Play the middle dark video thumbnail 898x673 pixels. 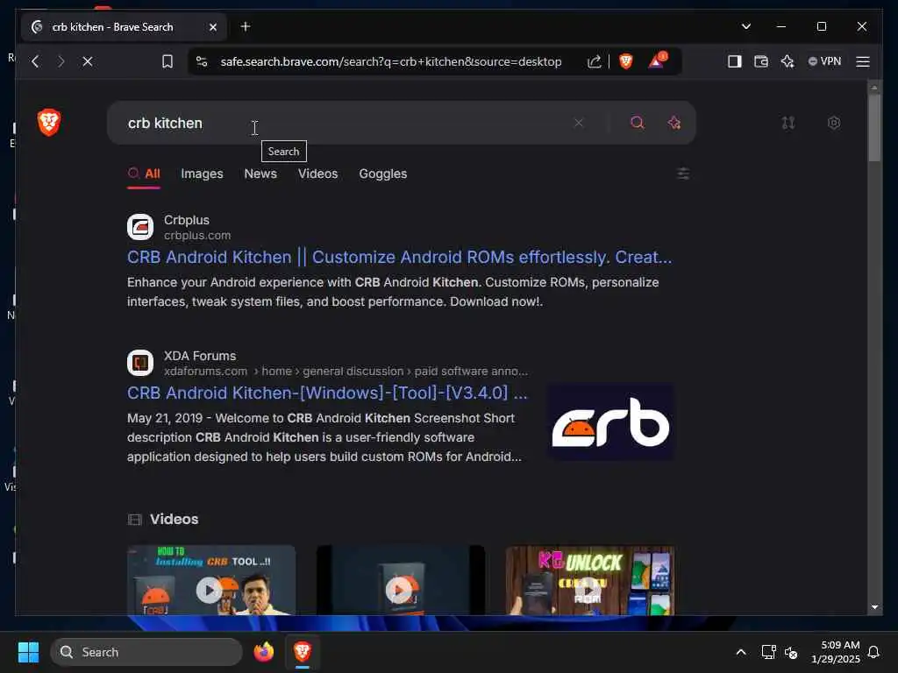(401, 580)
